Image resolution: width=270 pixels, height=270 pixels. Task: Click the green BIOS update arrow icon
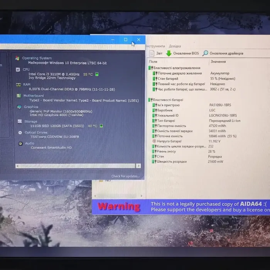point(169,53)
